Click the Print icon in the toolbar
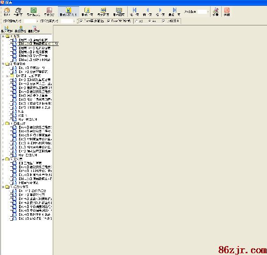 coord(7,11)
